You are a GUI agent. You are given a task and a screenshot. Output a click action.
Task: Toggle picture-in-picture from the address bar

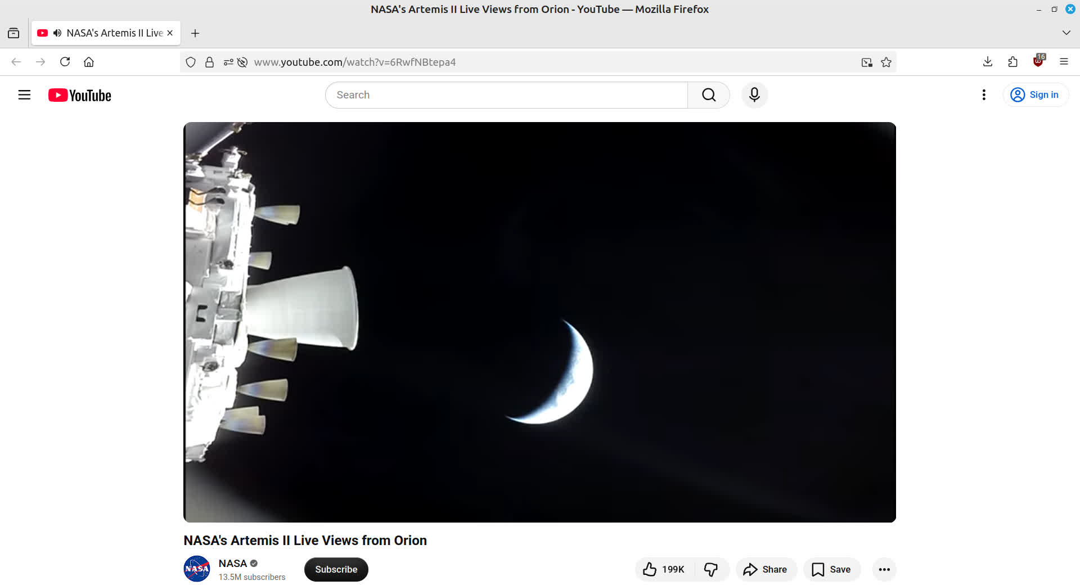(x=866, y=62)
